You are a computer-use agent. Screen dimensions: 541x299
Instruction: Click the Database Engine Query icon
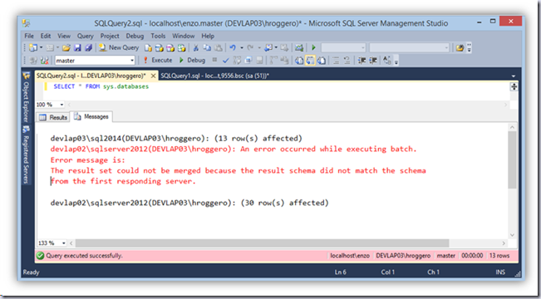click(x=149, y=48)
